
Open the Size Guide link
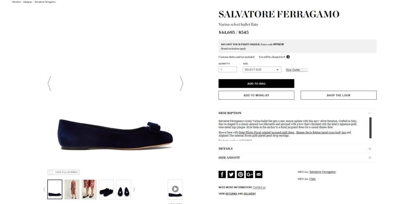click(x=293, y=70)
